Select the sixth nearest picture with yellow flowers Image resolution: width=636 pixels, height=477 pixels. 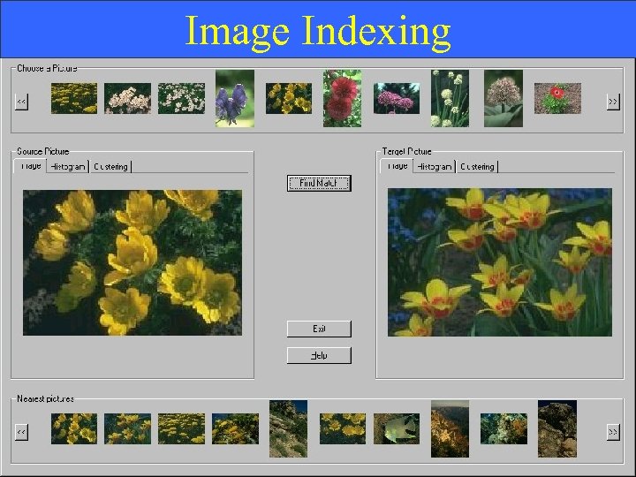click(x=343, y=428)
